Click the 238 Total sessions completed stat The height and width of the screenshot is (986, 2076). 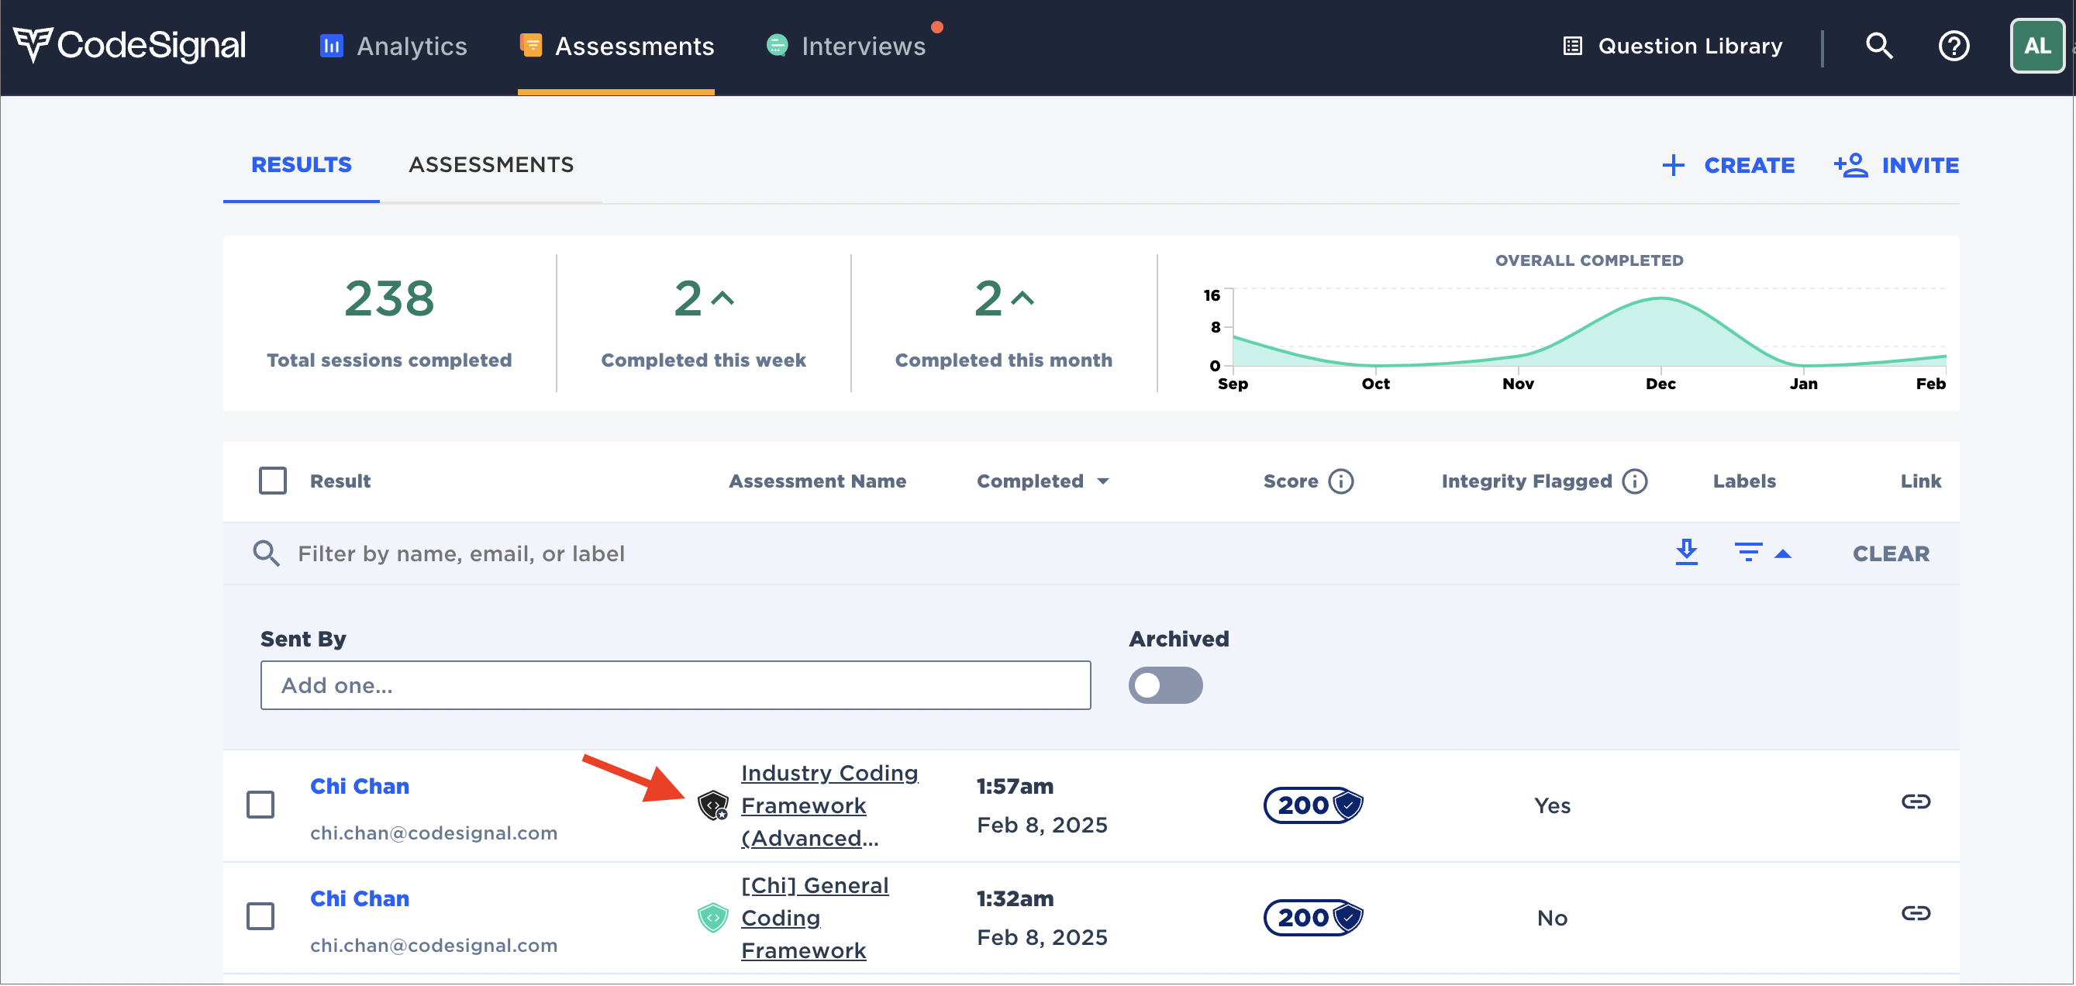389,322
